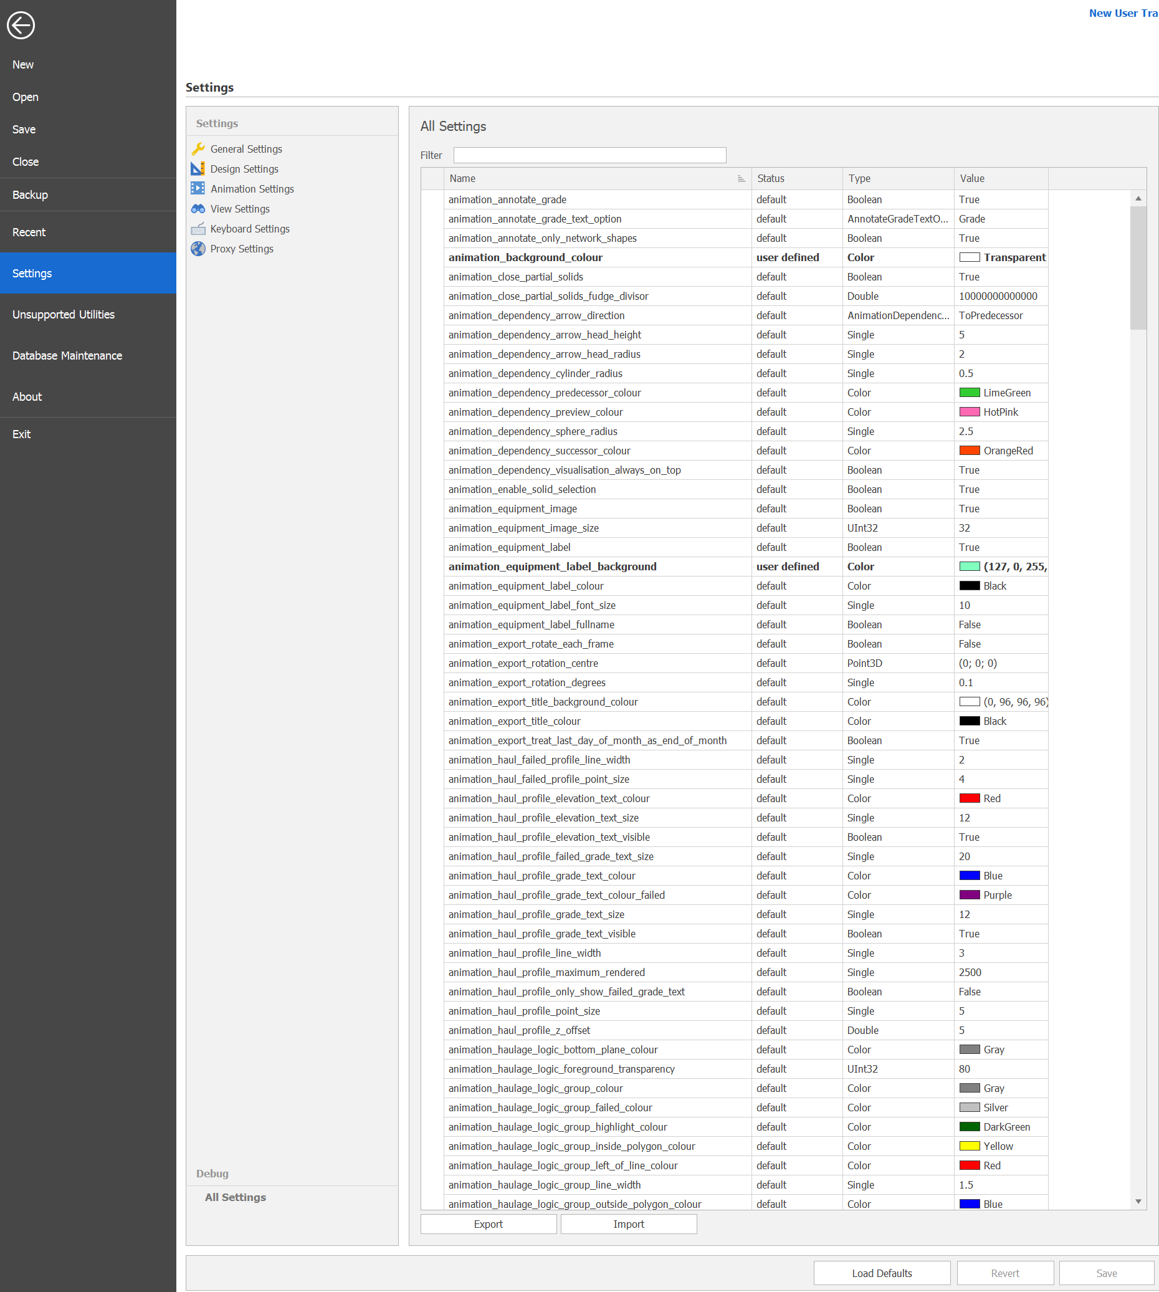Select the Keyboard Settings keyboard icon
The width and height of the screenshot is (1159, 1292).
click(198, 229)
